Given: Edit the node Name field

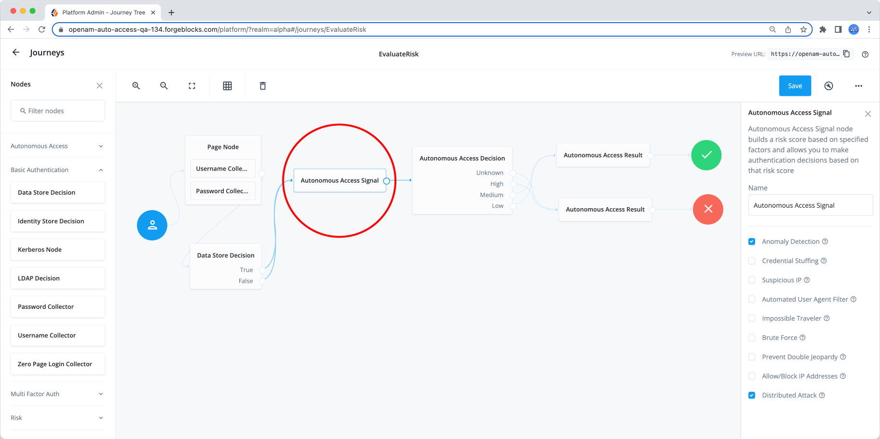Looking at the screenshot, I should 811,205.
